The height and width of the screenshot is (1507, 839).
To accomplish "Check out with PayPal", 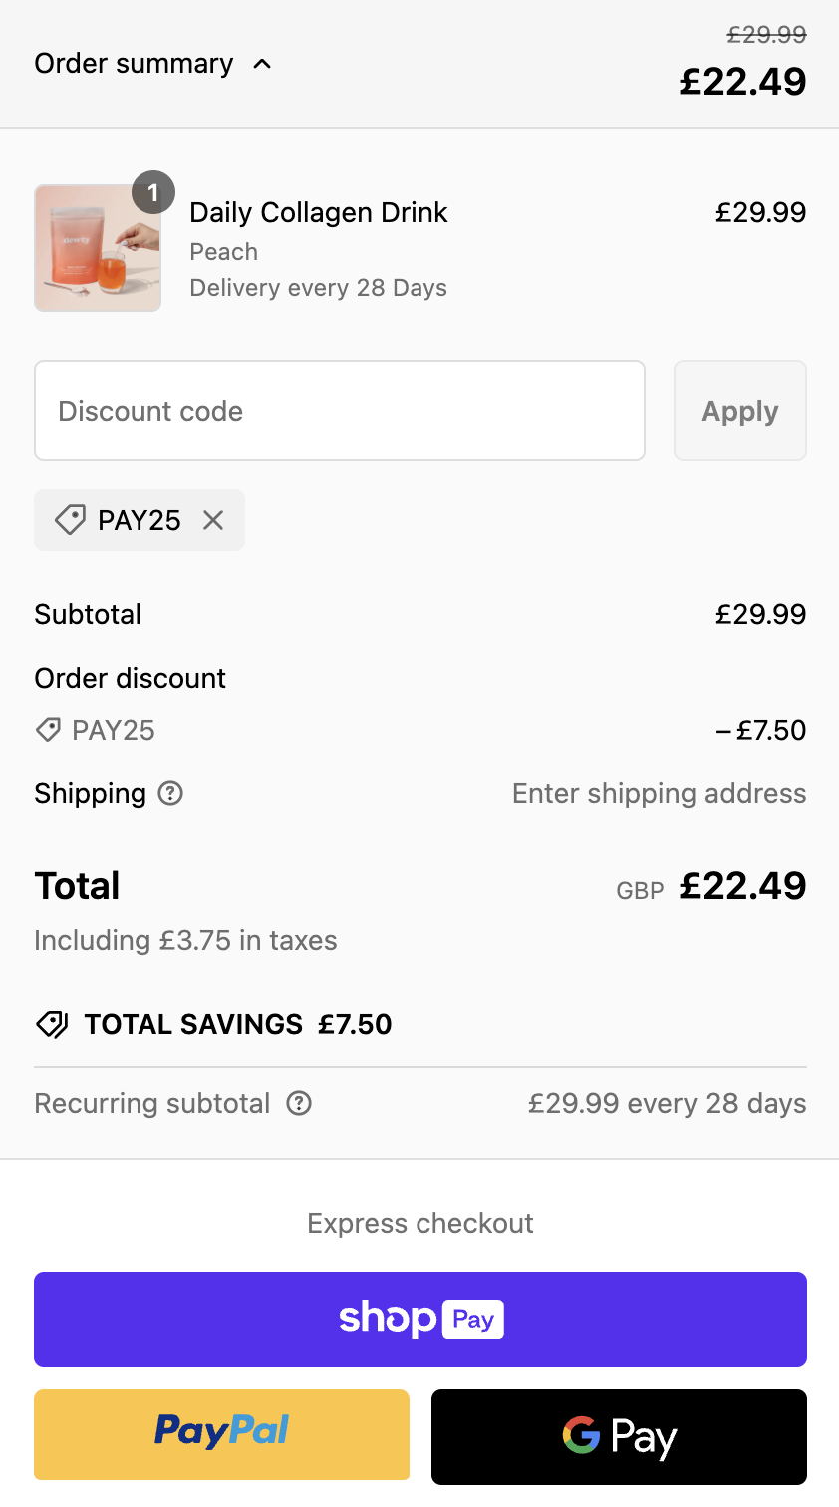I will tap(222, 1434).
